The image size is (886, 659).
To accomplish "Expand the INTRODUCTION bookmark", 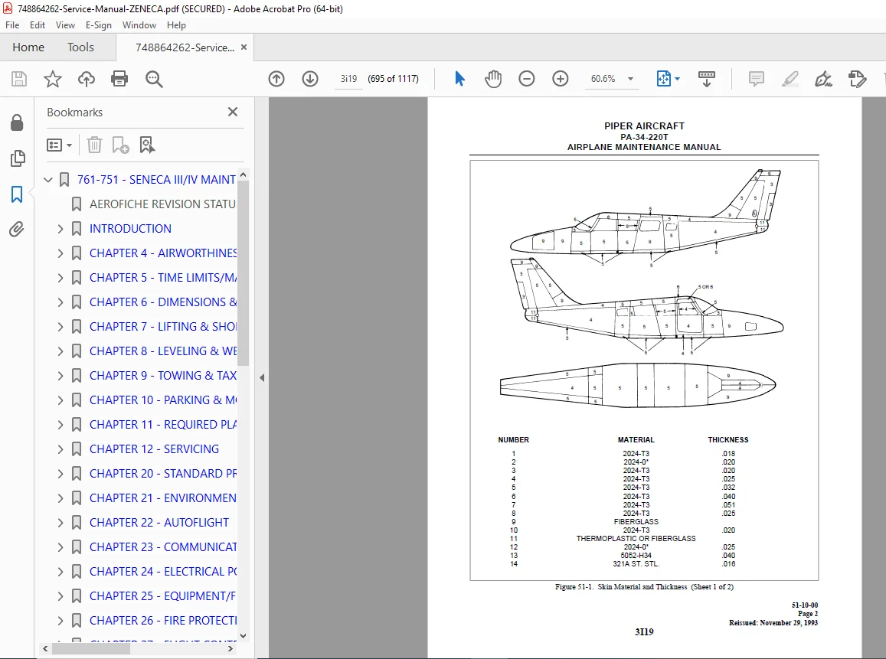I will (x=60, y=229).
